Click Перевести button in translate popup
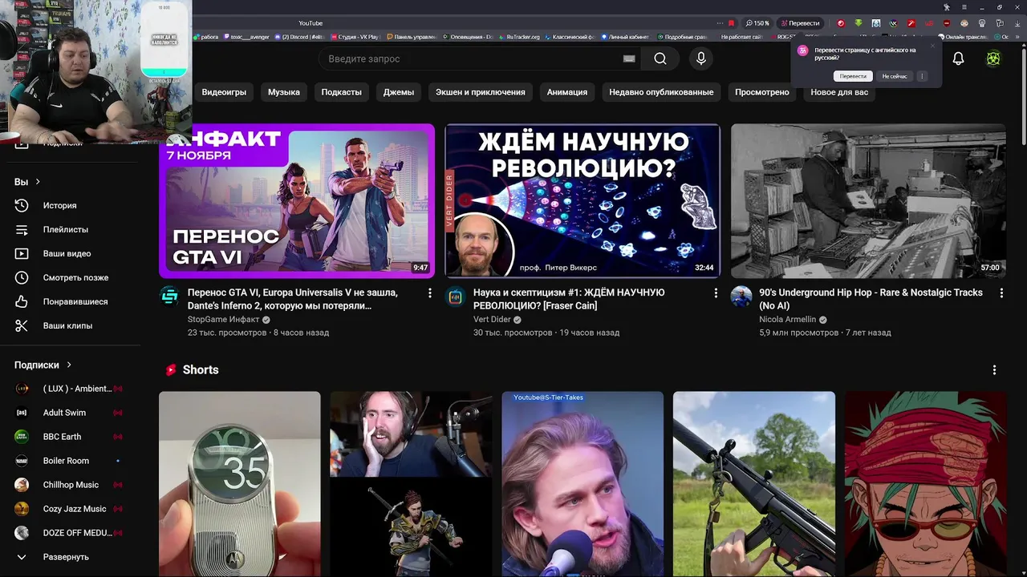This screenshot has height=577, width=1027. point(852,76)
